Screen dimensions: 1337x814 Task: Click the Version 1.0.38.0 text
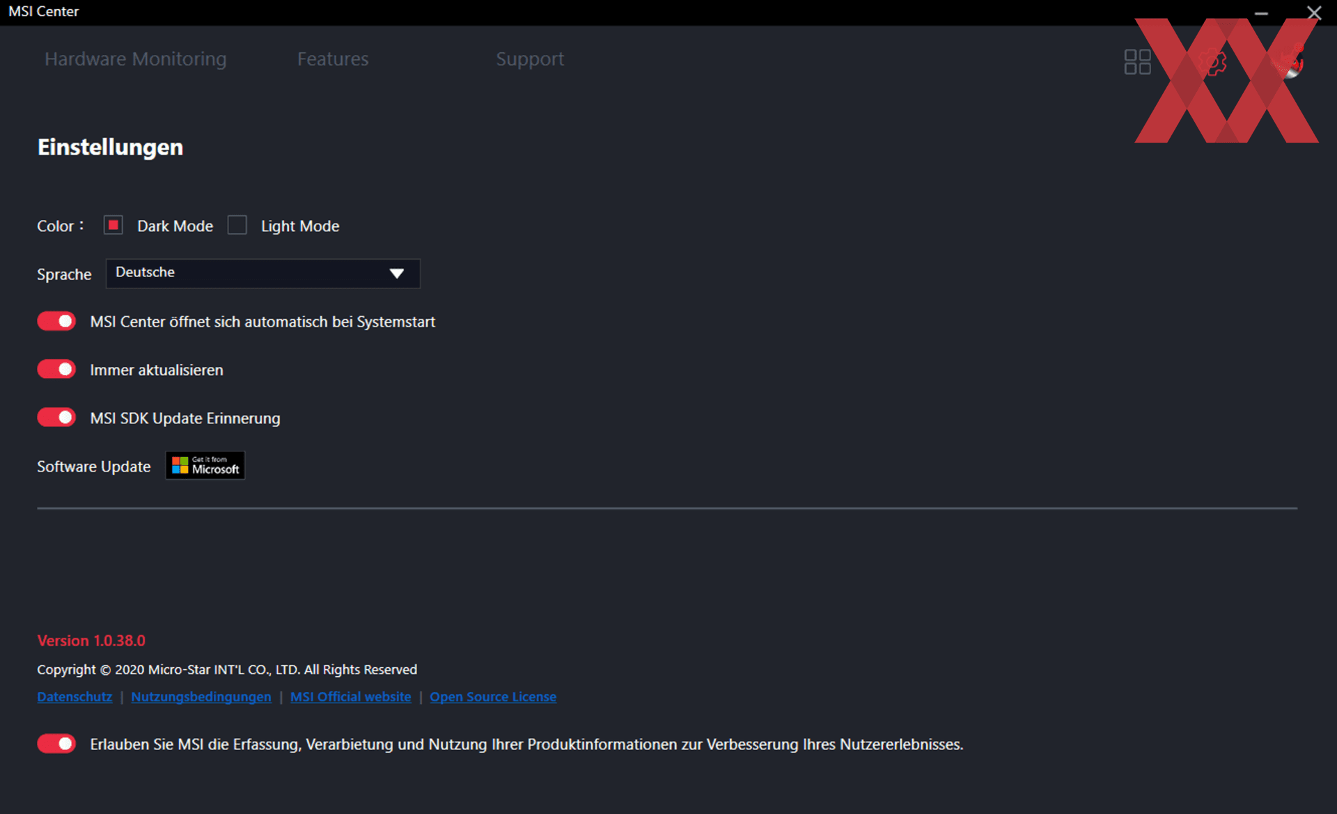(91, 641)
